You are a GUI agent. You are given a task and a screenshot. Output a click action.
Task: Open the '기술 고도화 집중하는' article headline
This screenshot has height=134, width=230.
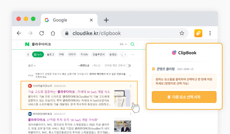(69, 92)
